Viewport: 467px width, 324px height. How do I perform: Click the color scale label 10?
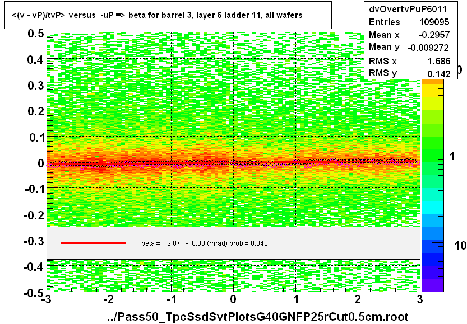point(460,246)
